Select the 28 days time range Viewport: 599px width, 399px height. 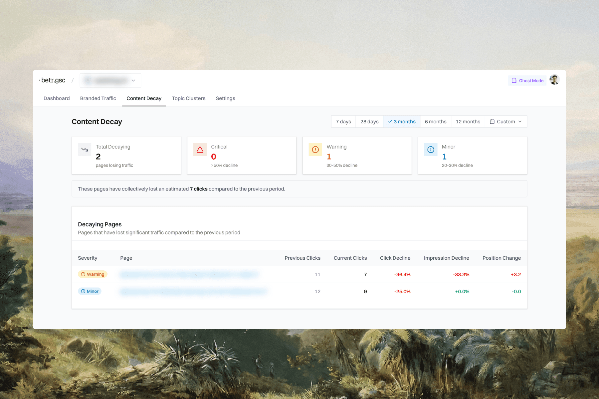[369, 122]
